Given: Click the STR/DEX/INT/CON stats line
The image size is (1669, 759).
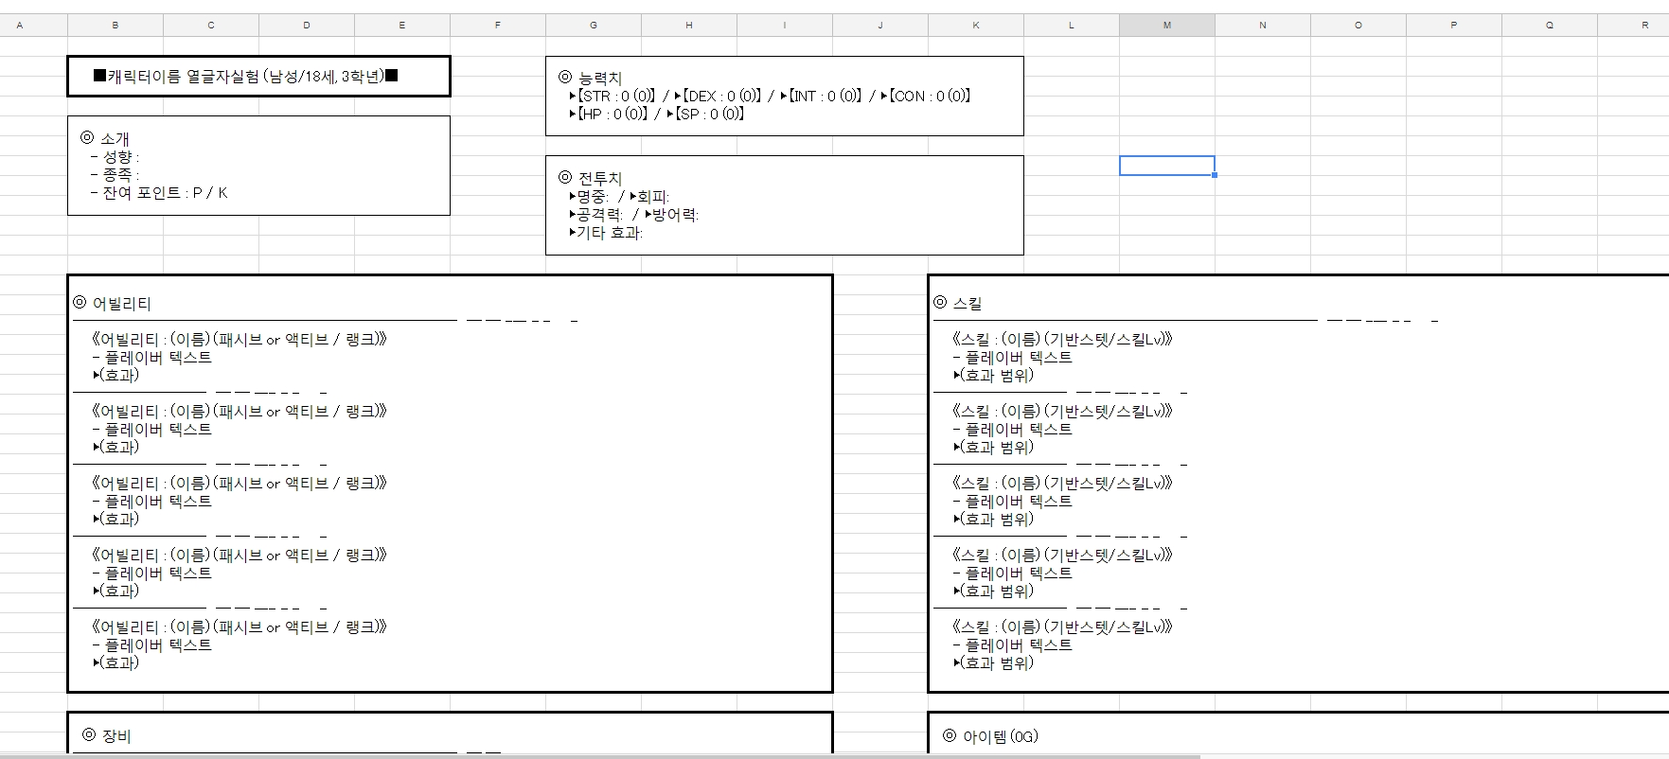Looking at the screenshot, I should [771, 96].
